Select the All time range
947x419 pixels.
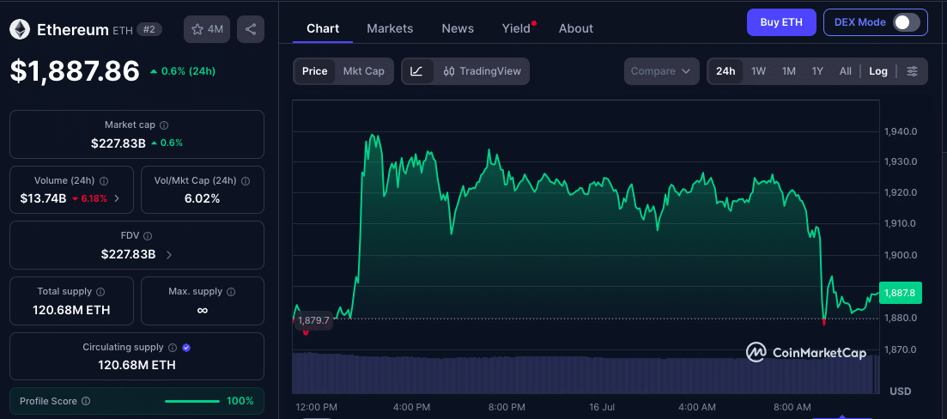tap(846, 71)
